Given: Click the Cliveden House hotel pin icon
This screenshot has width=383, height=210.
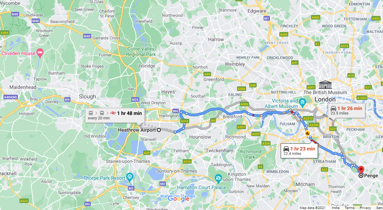Looking at the screenshot, I should pos(40,53).
